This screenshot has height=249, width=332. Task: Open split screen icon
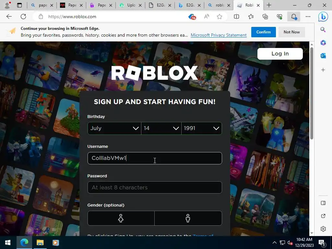[x=236, y=17]
